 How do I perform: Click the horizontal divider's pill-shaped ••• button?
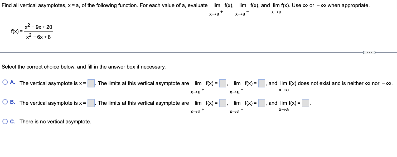click(369, 52)
